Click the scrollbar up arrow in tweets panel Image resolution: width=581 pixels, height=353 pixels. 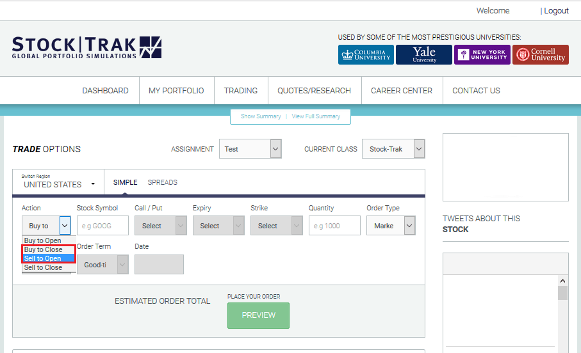(563, 281)
